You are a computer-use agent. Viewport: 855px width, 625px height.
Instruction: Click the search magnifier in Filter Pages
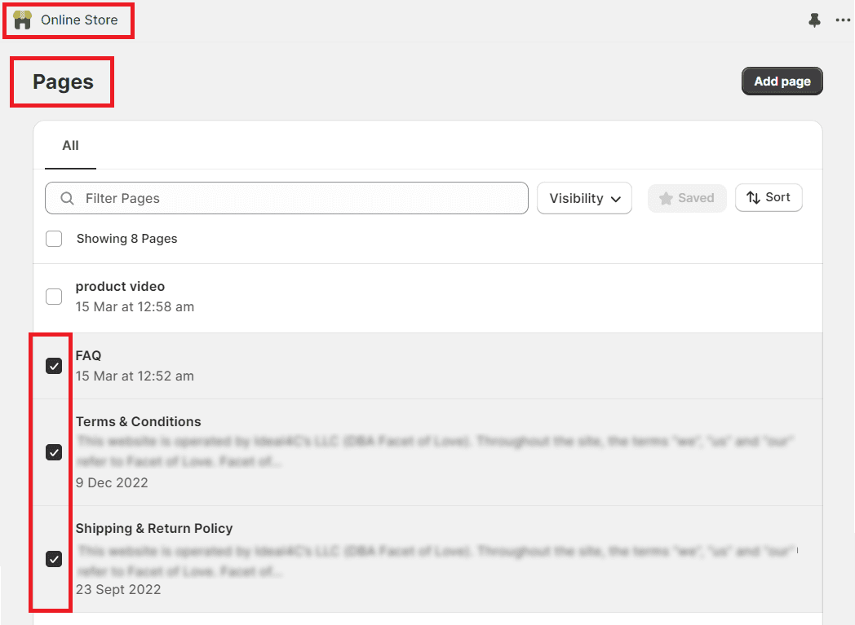pyautogui.click(x=66, y=198)
